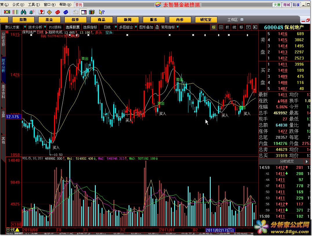Open the 新闻 category button
The height and width of the screenshot is (236, 312).
pos(127,20)
